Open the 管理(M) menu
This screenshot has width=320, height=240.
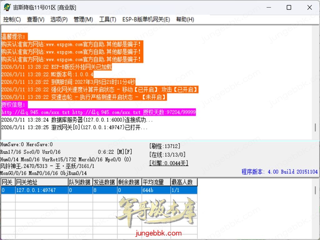point(83,19)
